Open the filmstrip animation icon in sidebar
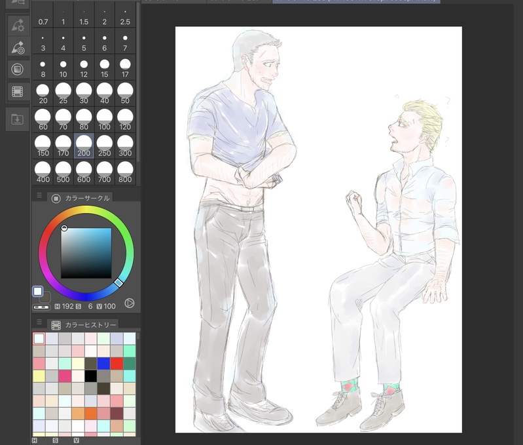 coord(17,91)
